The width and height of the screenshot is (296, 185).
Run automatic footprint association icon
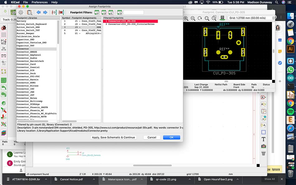point(54,12)
